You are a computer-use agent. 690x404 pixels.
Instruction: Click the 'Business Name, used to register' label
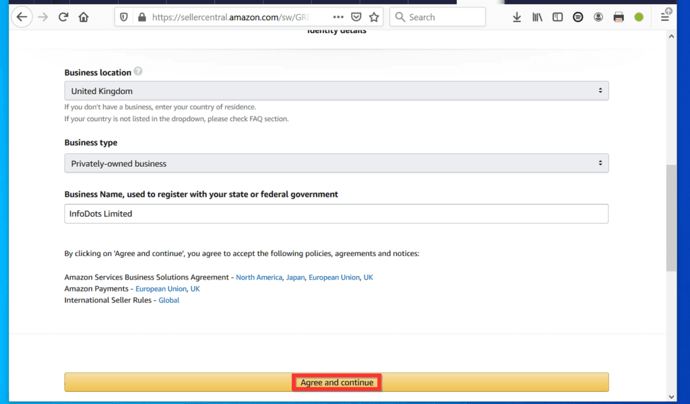pyautogui.click(x=201, y=195)
